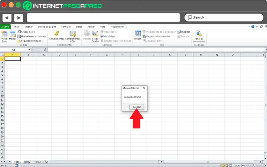Open control Propiedades

(x=108, y=32)
